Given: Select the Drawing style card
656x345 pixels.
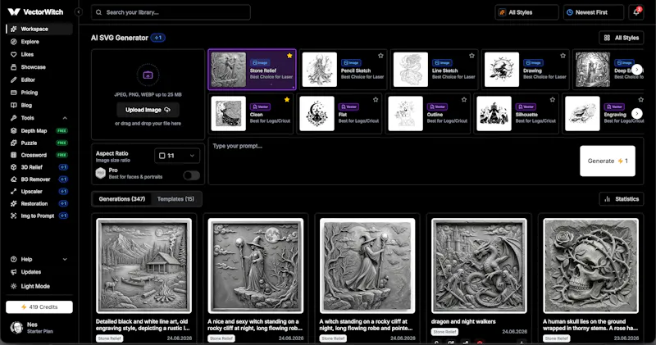Looking at the screenshot, I should pyautogui.click(x=526, y=70).
